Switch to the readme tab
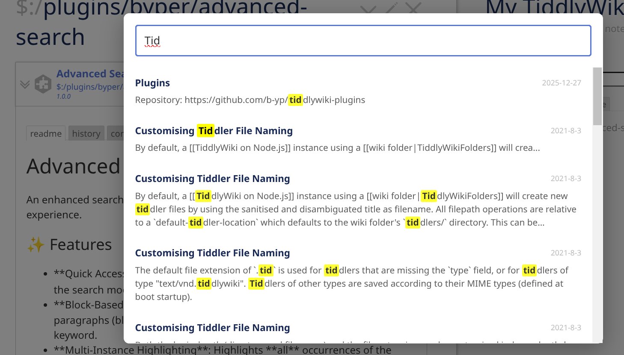This screenshot has width=624, height=355. 46,134
